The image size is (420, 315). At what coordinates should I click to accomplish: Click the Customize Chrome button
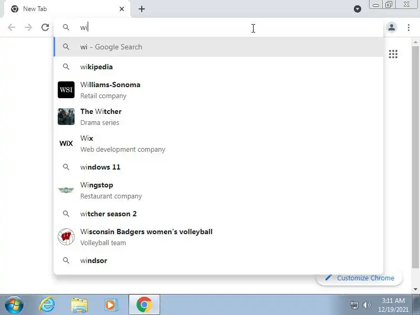(x=360, y=278)
